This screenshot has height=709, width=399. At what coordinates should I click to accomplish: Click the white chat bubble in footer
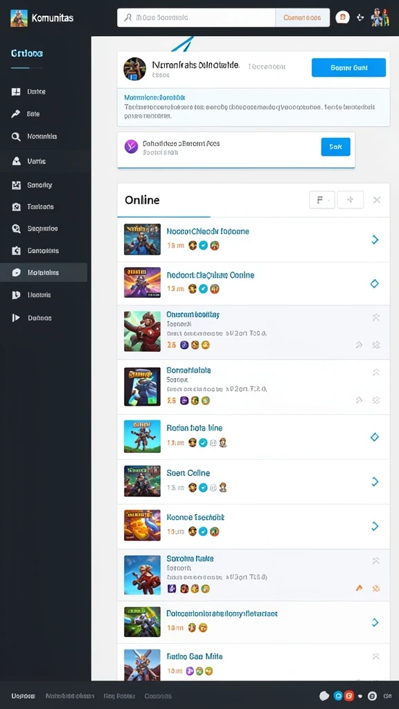click(x=324, y=696)
